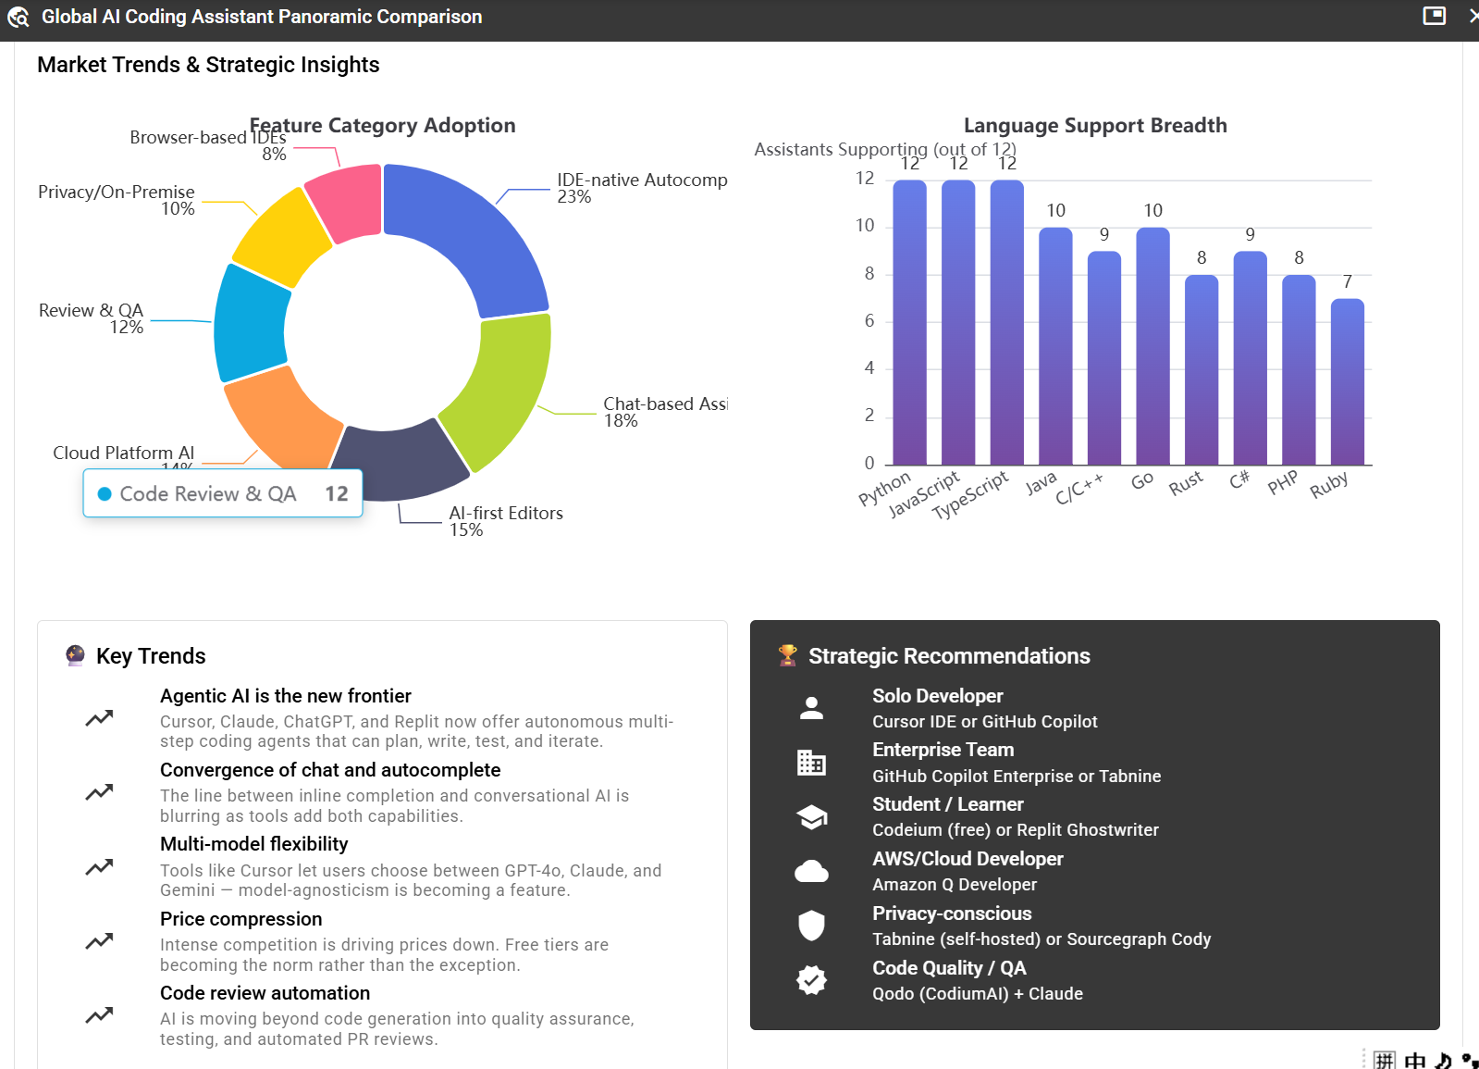
Task: Click 'Convergence of chat and autocomplete' title
Action: 330,770
